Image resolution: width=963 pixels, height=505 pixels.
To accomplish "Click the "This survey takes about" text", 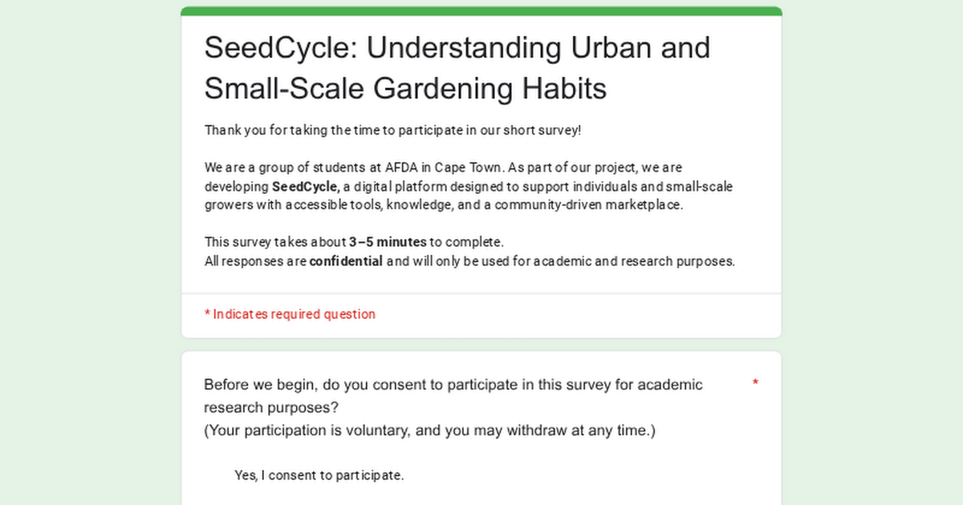I will pos(275,242).
